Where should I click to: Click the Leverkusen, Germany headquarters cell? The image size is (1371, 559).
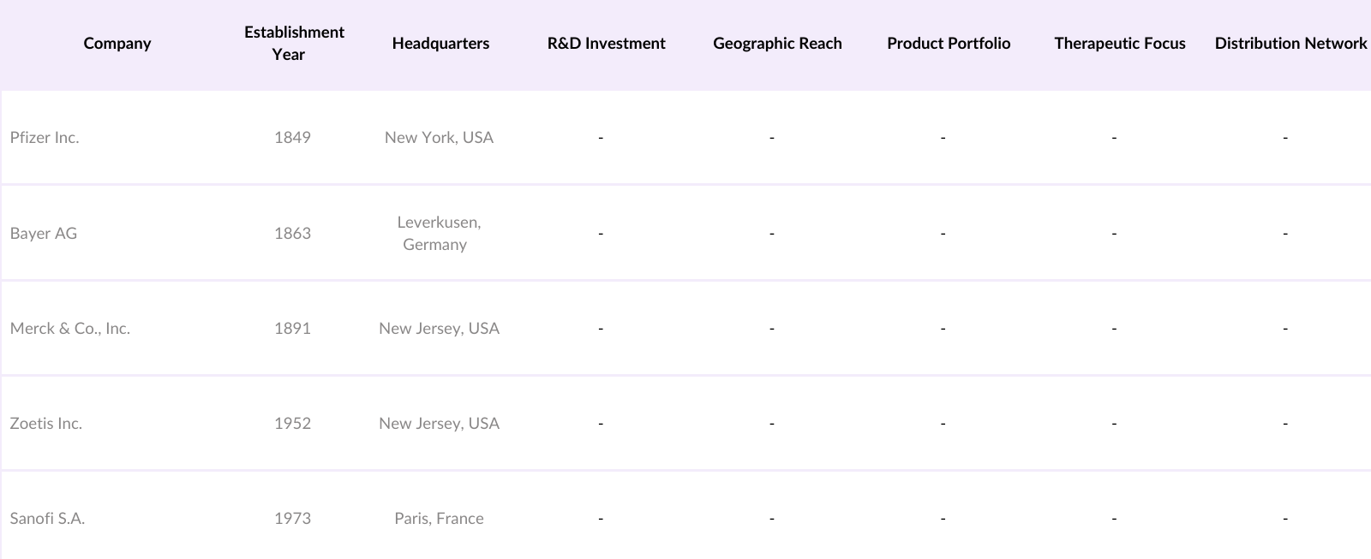tap(439, 234)
